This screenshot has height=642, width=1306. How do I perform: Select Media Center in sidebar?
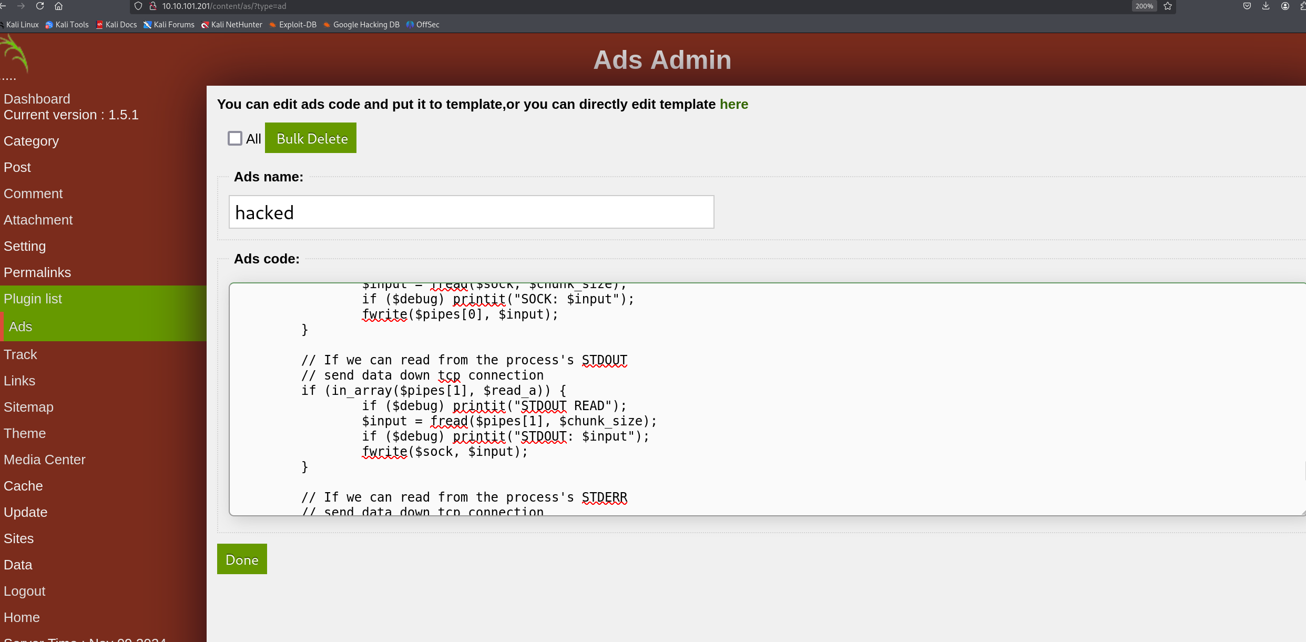point(45,460)
